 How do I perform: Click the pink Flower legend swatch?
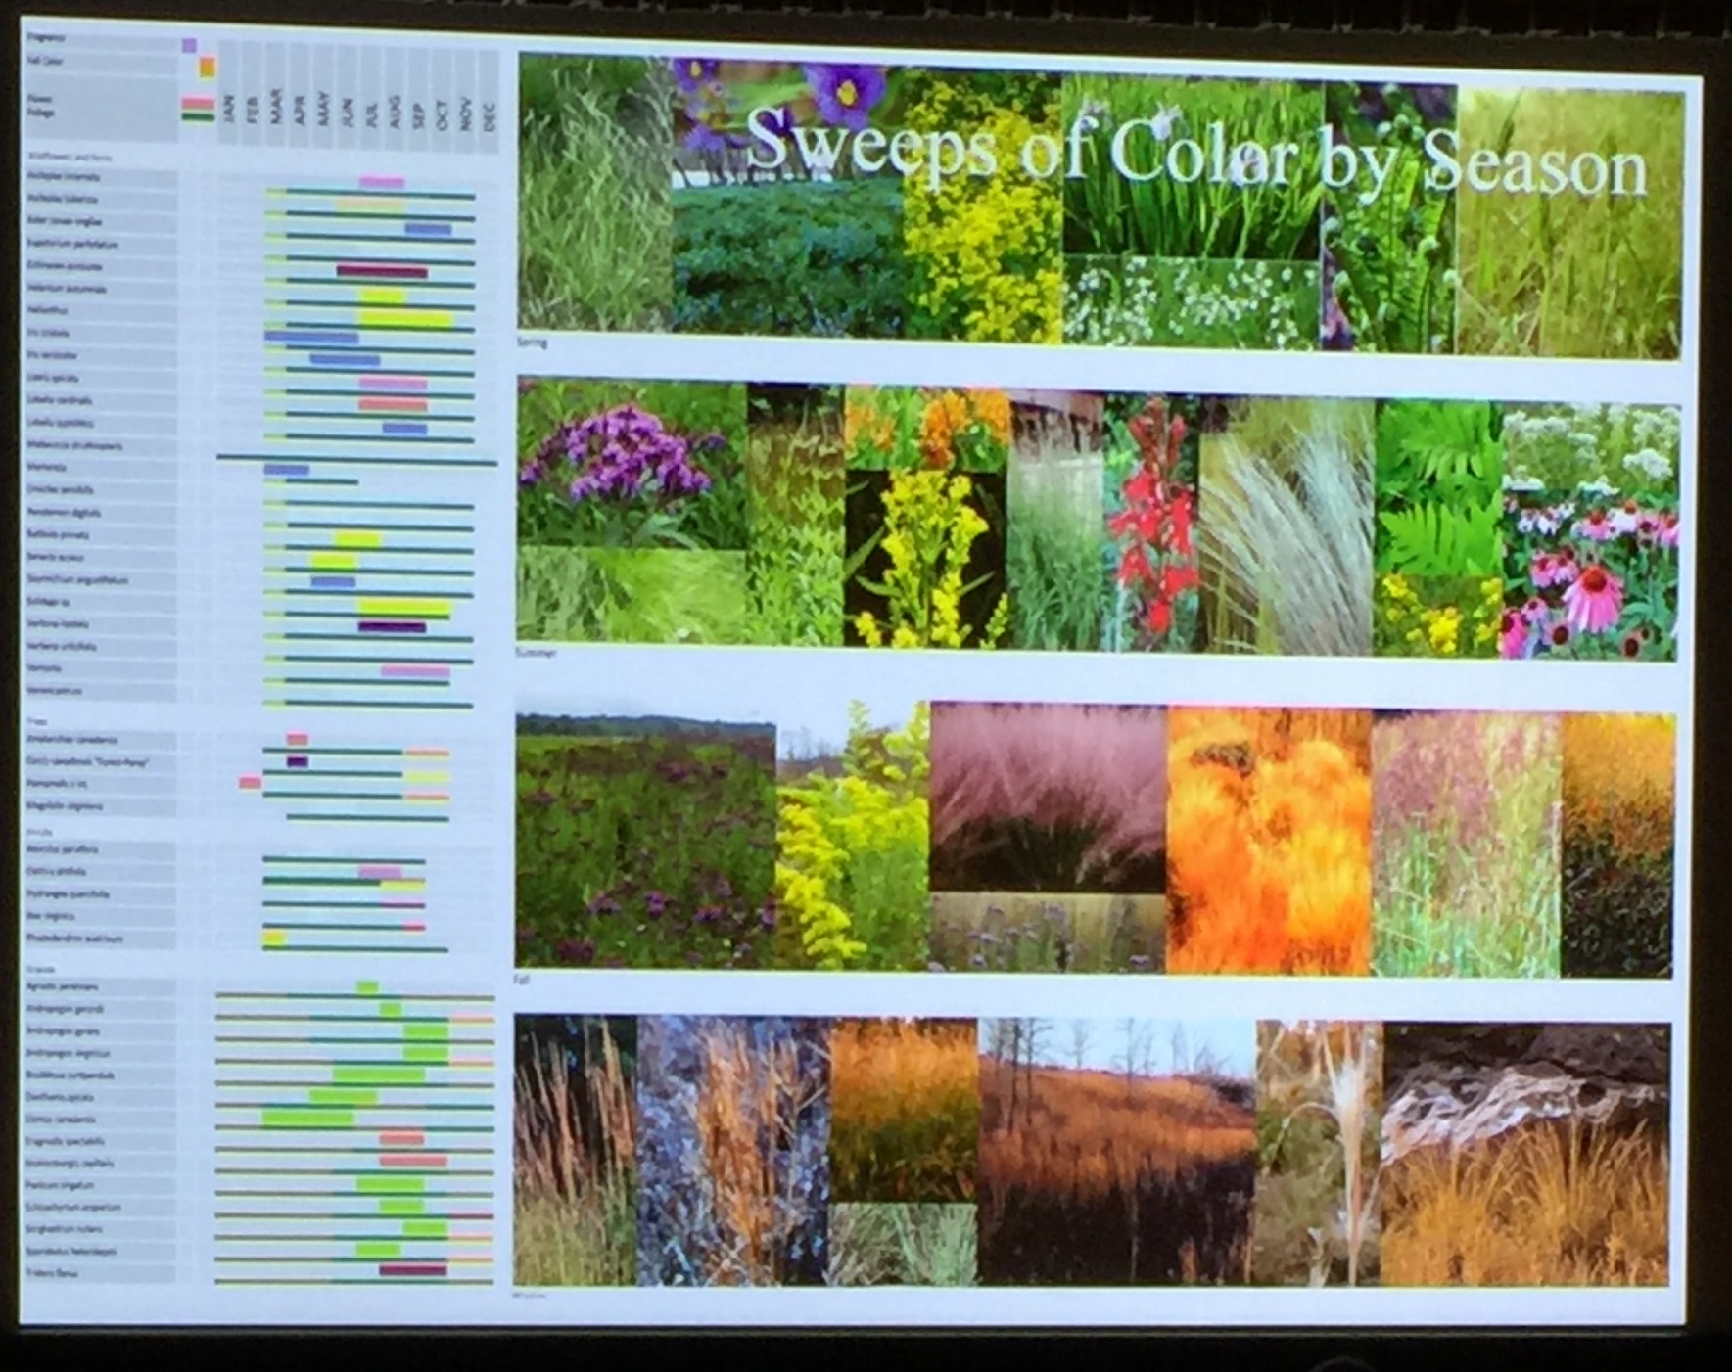[x=198, y=103]
